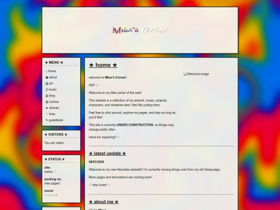Go to the comics page link
This screenshot has height=210, width=280.
[x=52, y=102]
